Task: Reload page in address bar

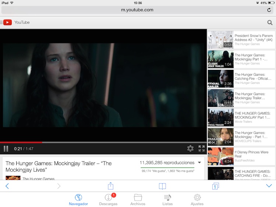Action: (269, 10)
